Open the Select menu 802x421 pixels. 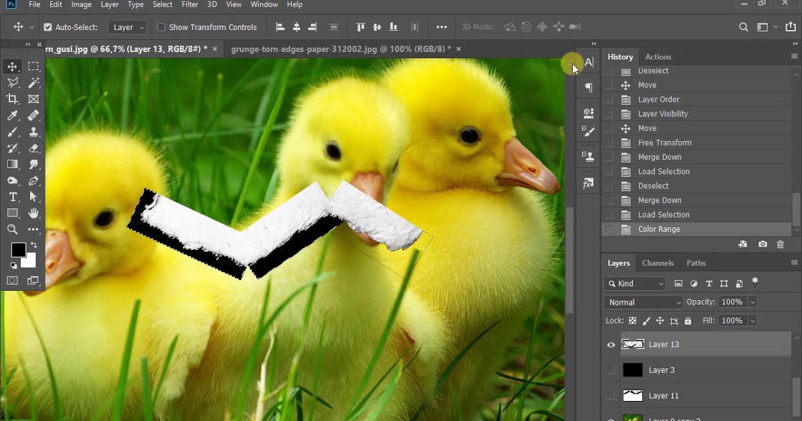[162, 5]
